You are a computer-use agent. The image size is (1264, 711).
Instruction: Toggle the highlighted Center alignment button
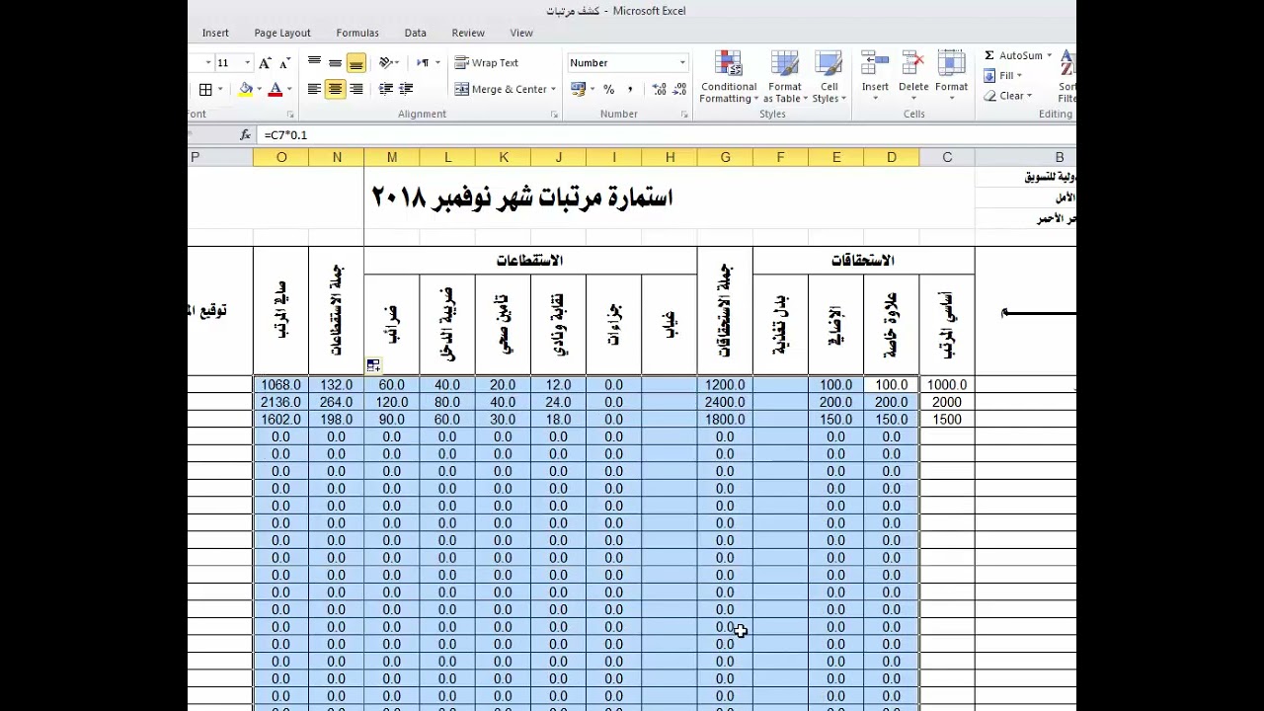[x=335, y=89]
